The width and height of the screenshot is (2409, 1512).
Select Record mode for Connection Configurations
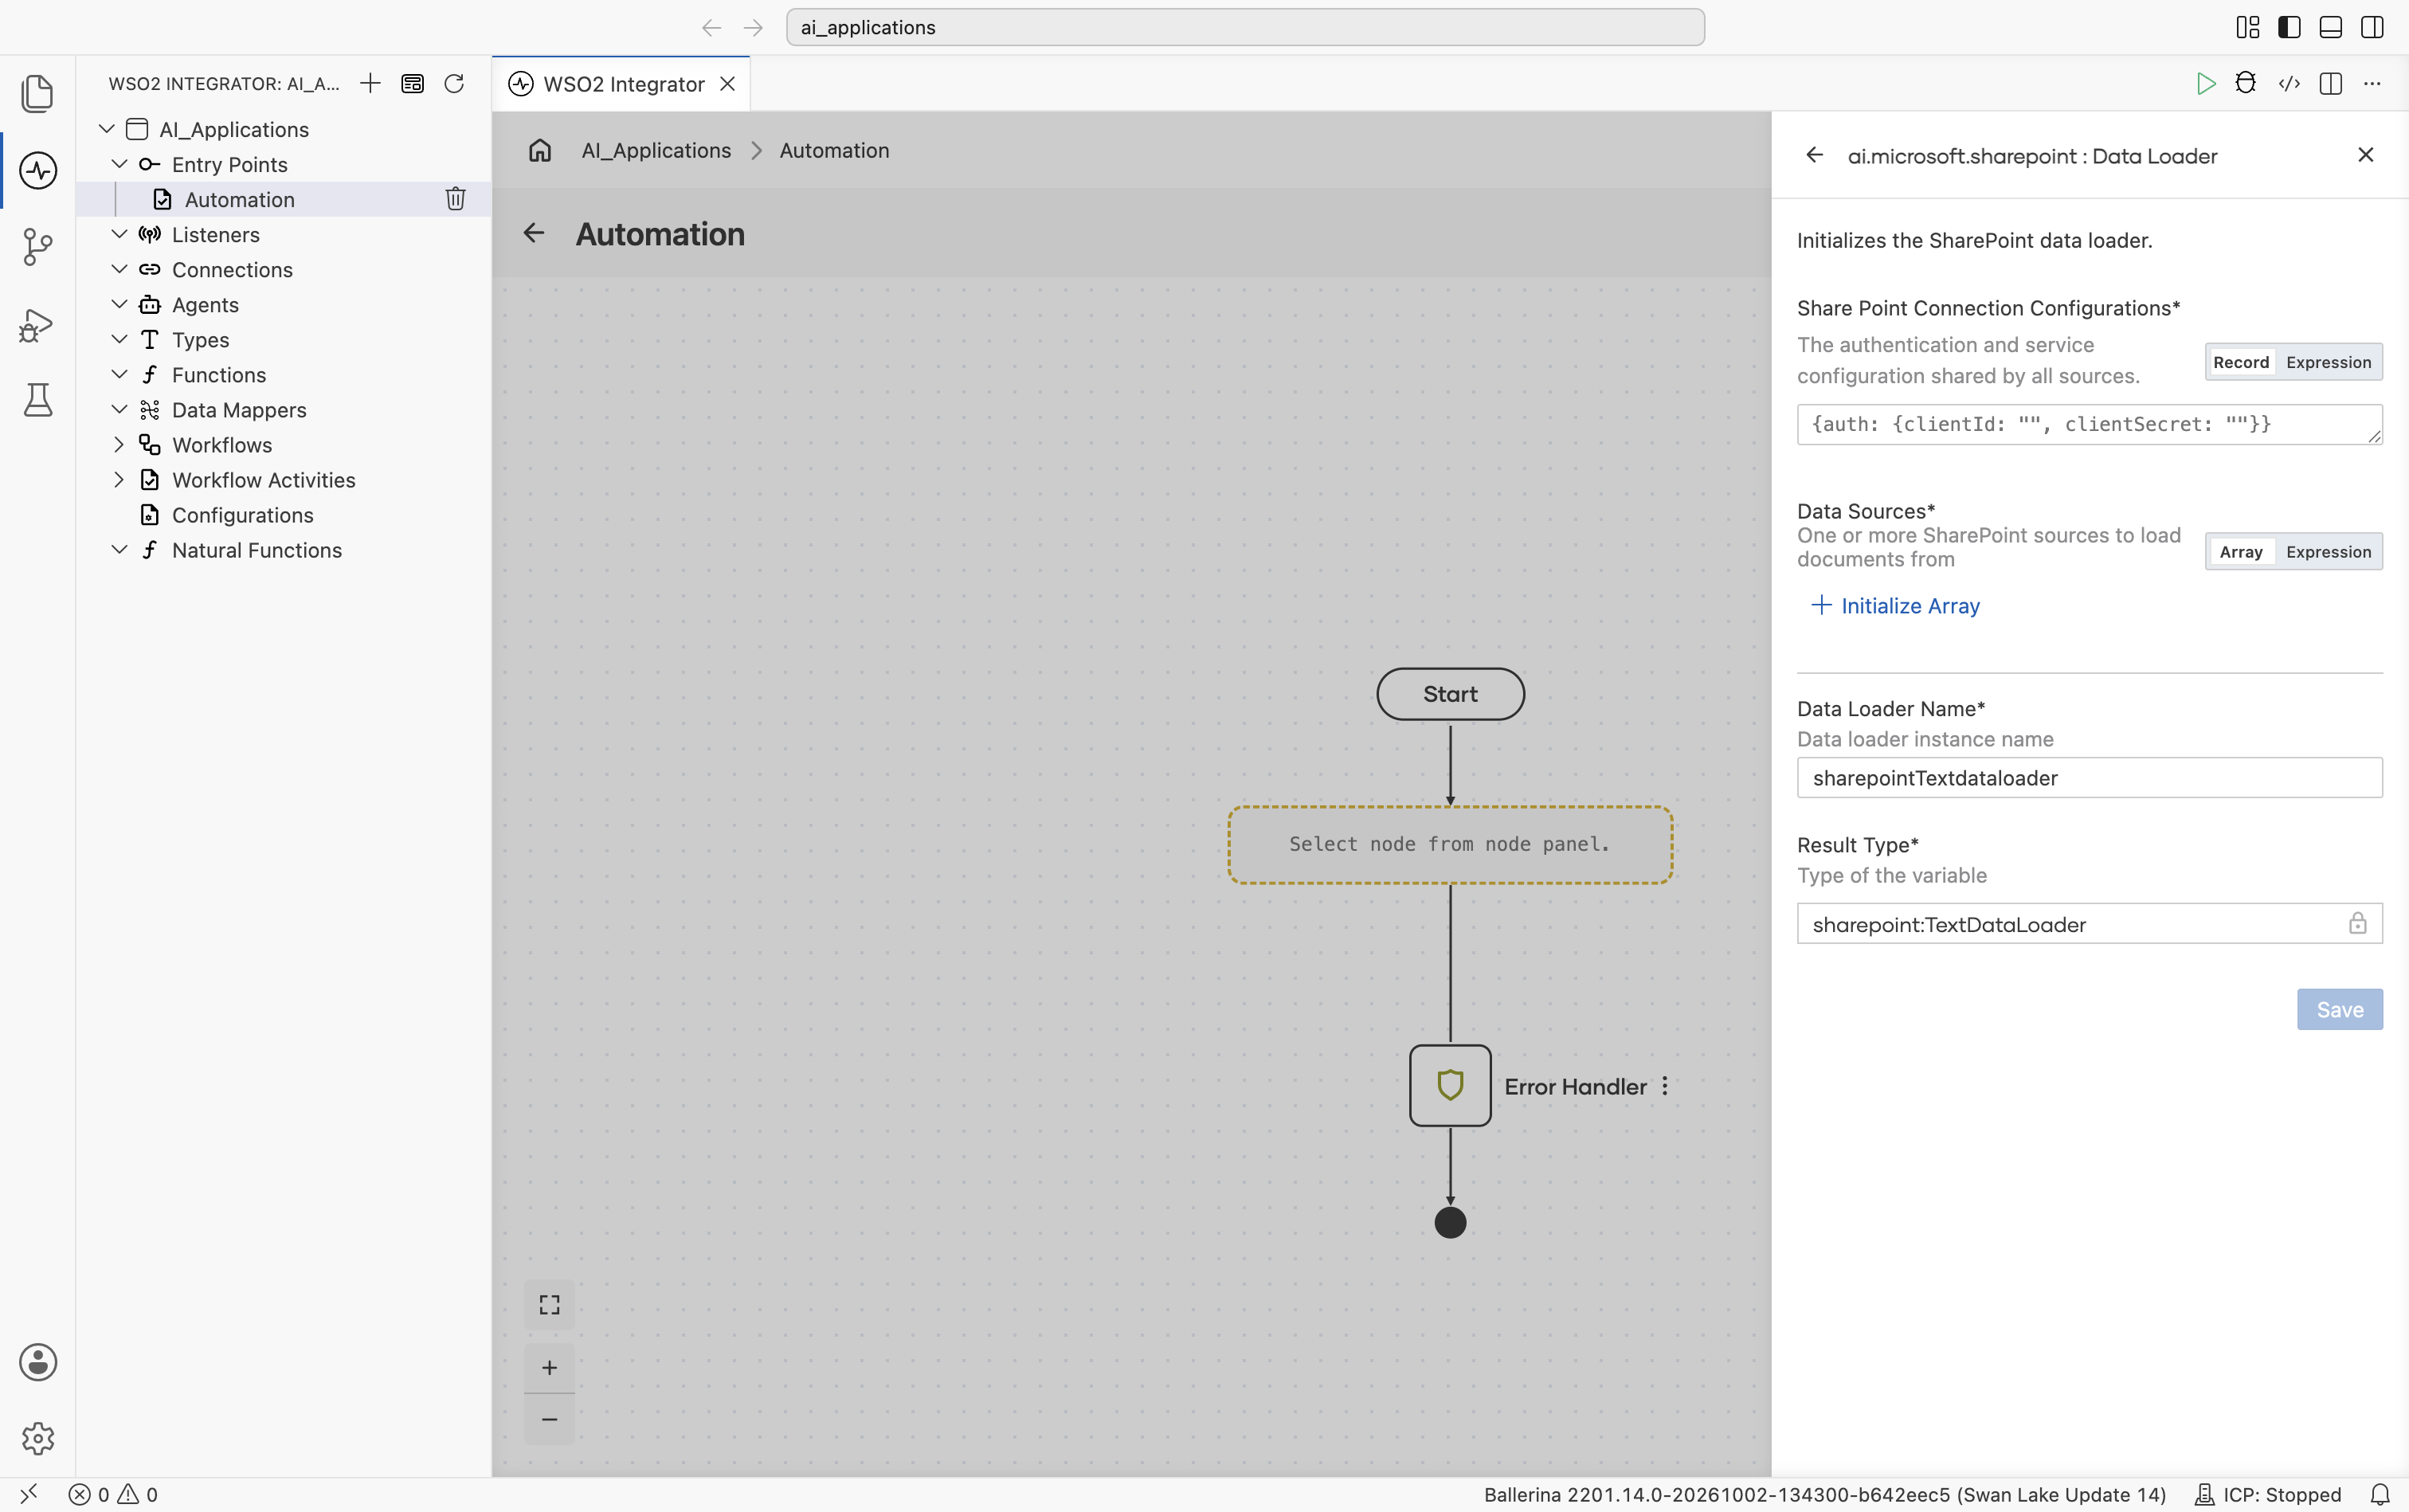(x=2241, y=362)
